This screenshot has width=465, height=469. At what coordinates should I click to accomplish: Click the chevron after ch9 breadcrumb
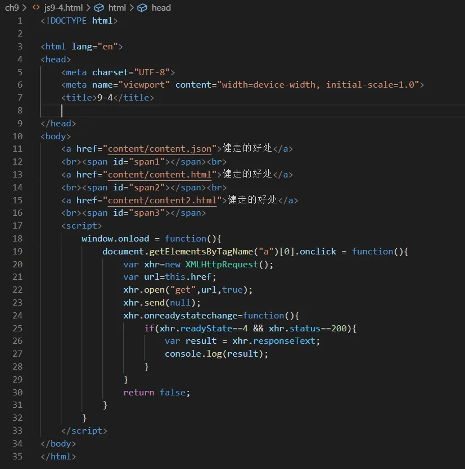[25, 8]
